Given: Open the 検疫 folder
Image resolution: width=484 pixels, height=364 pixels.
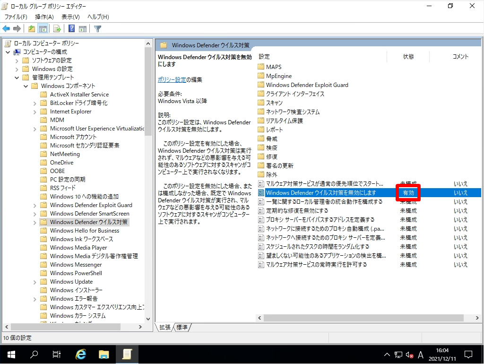Looking at the screenshot, I should (x=268, y=147).
